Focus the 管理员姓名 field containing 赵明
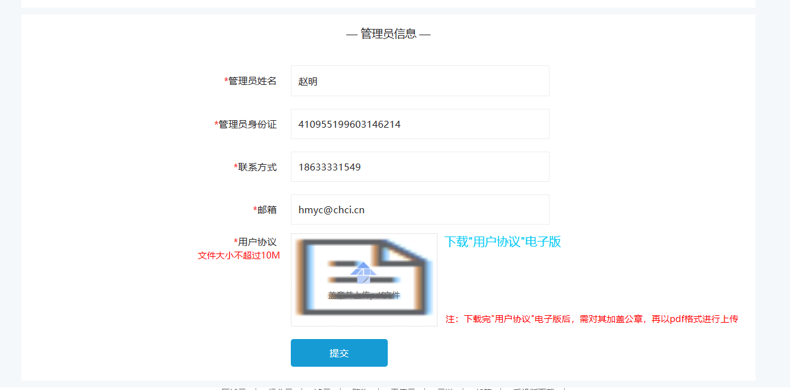Image resolution: width=790 pixels, height=390 pixels. (419, 81)
